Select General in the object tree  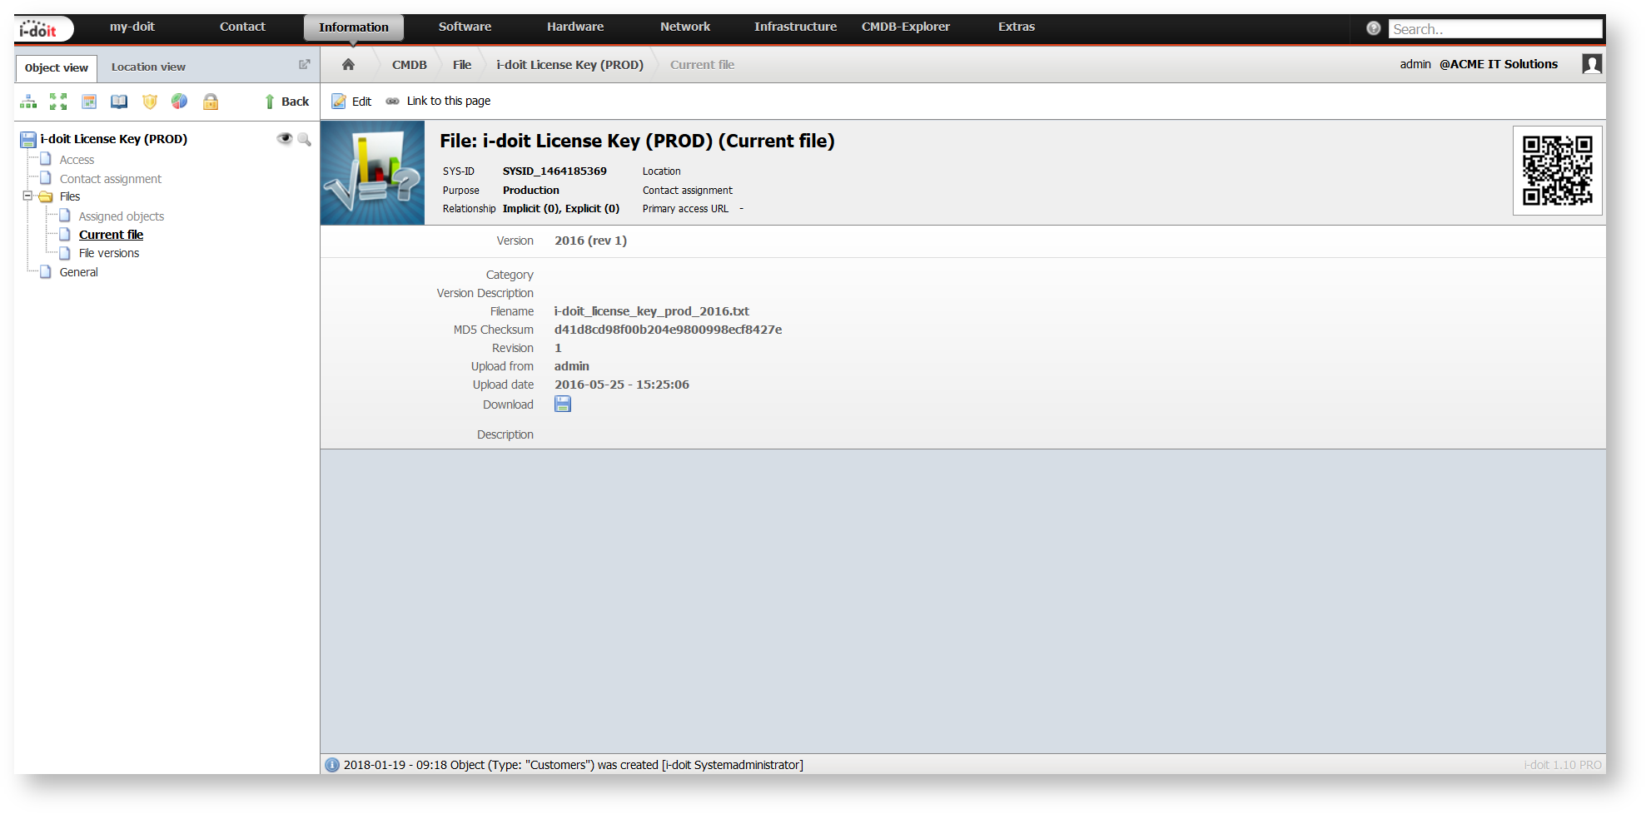click(78, 272)
